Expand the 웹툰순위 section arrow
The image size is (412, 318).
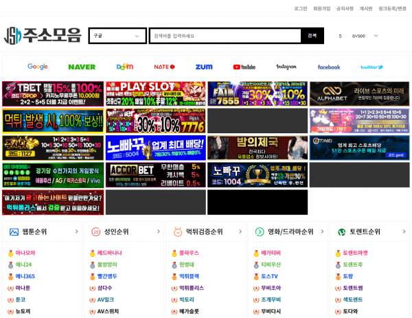pyautogui.click(x=76, y=231)
